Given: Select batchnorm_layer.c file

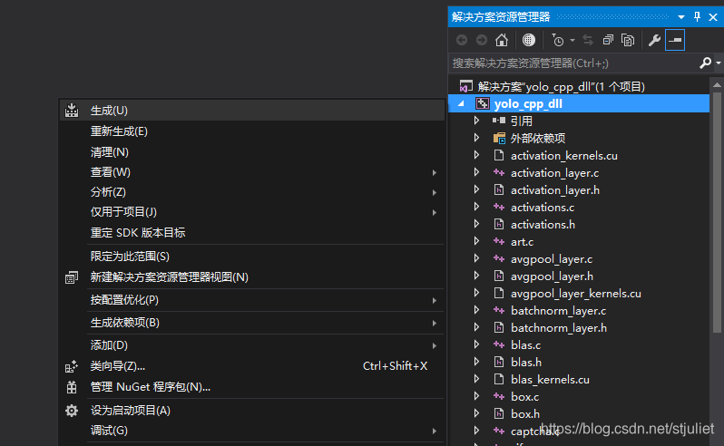Looking at the screenshot, I should (x=558, y=311).
